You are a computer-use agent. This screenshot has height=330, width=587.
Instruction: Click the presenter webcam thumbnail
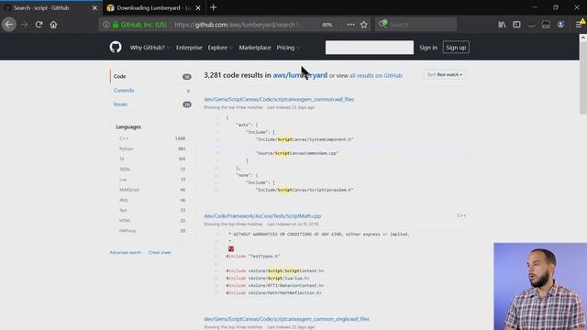click(x=540, y=286)
